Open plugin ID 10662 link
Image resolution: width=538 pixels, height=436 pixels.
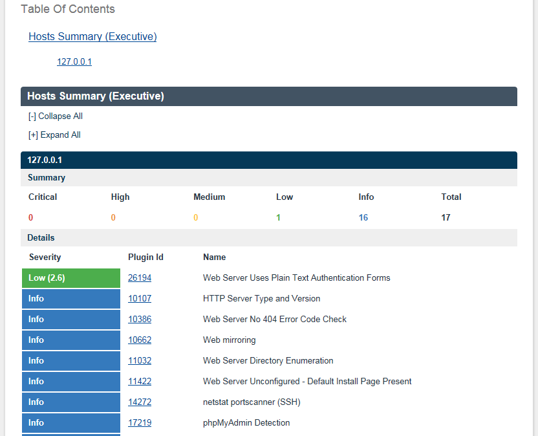(140, 340)
